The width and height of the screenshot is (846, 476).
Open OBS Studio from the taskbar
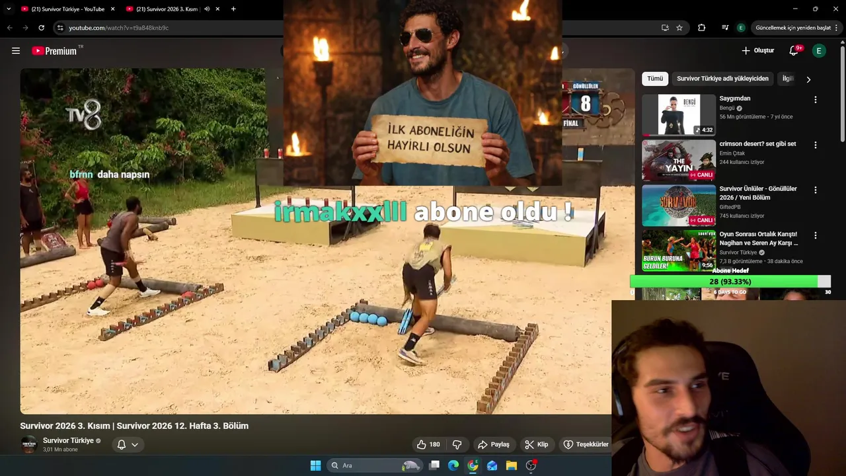(531, 465)
